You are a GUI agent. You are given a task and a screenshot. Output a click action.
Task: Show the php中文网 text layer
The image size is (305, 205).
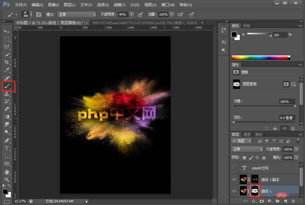coord(234,168)
